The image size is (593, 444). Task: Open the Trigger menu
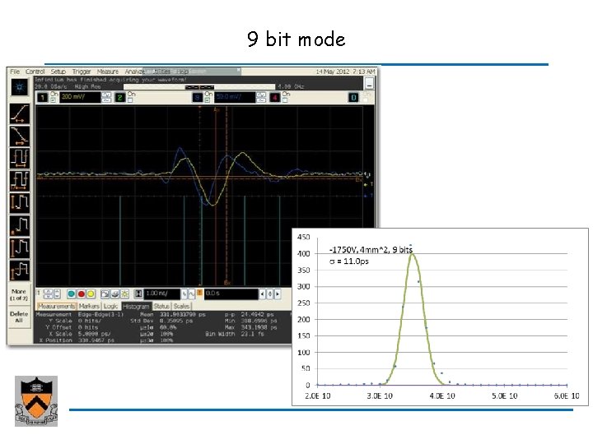click(x=82, y=72)
